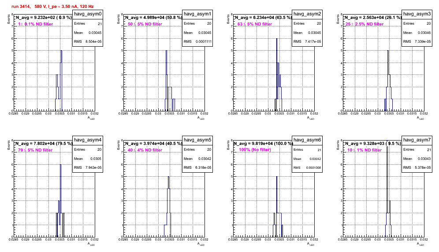The width and height of the screenshot is (439, 252).
Task: Select the havg_asym5 stats box title
Action: (x=197, y=140)
